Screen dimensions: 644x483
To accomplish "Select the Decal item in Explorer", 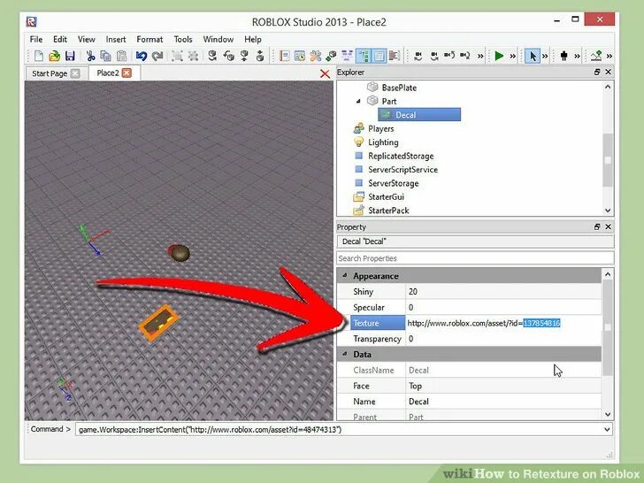I will coord(419,115).
